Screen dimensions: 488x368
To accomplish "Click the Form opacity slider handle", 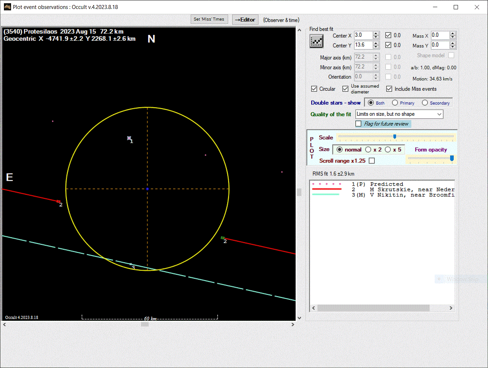I will pos(452,158).
